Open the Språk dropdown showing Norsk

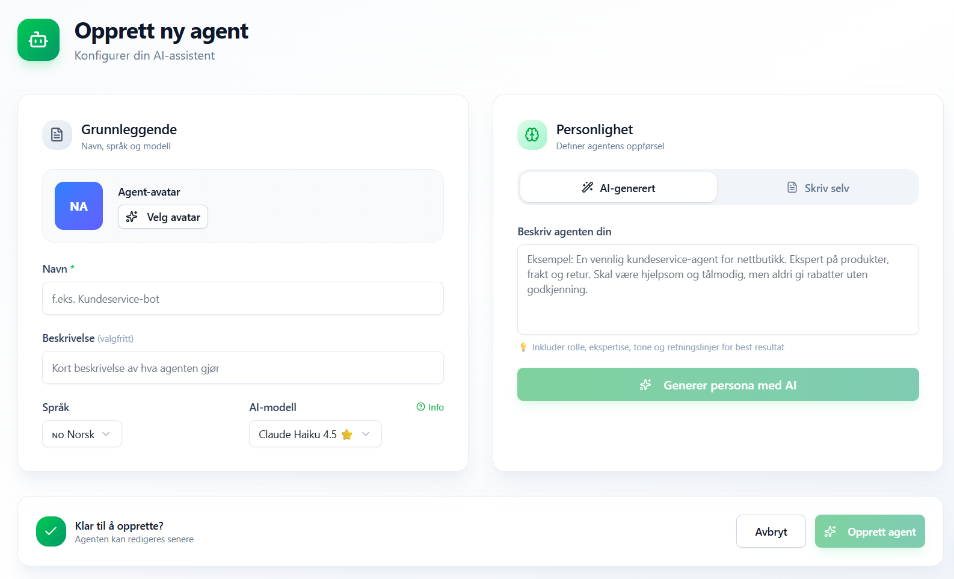point(82,434)
